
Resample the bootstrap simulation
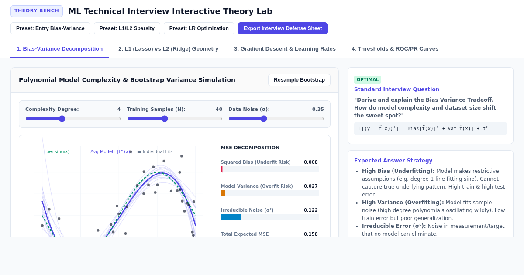[299, 80]
